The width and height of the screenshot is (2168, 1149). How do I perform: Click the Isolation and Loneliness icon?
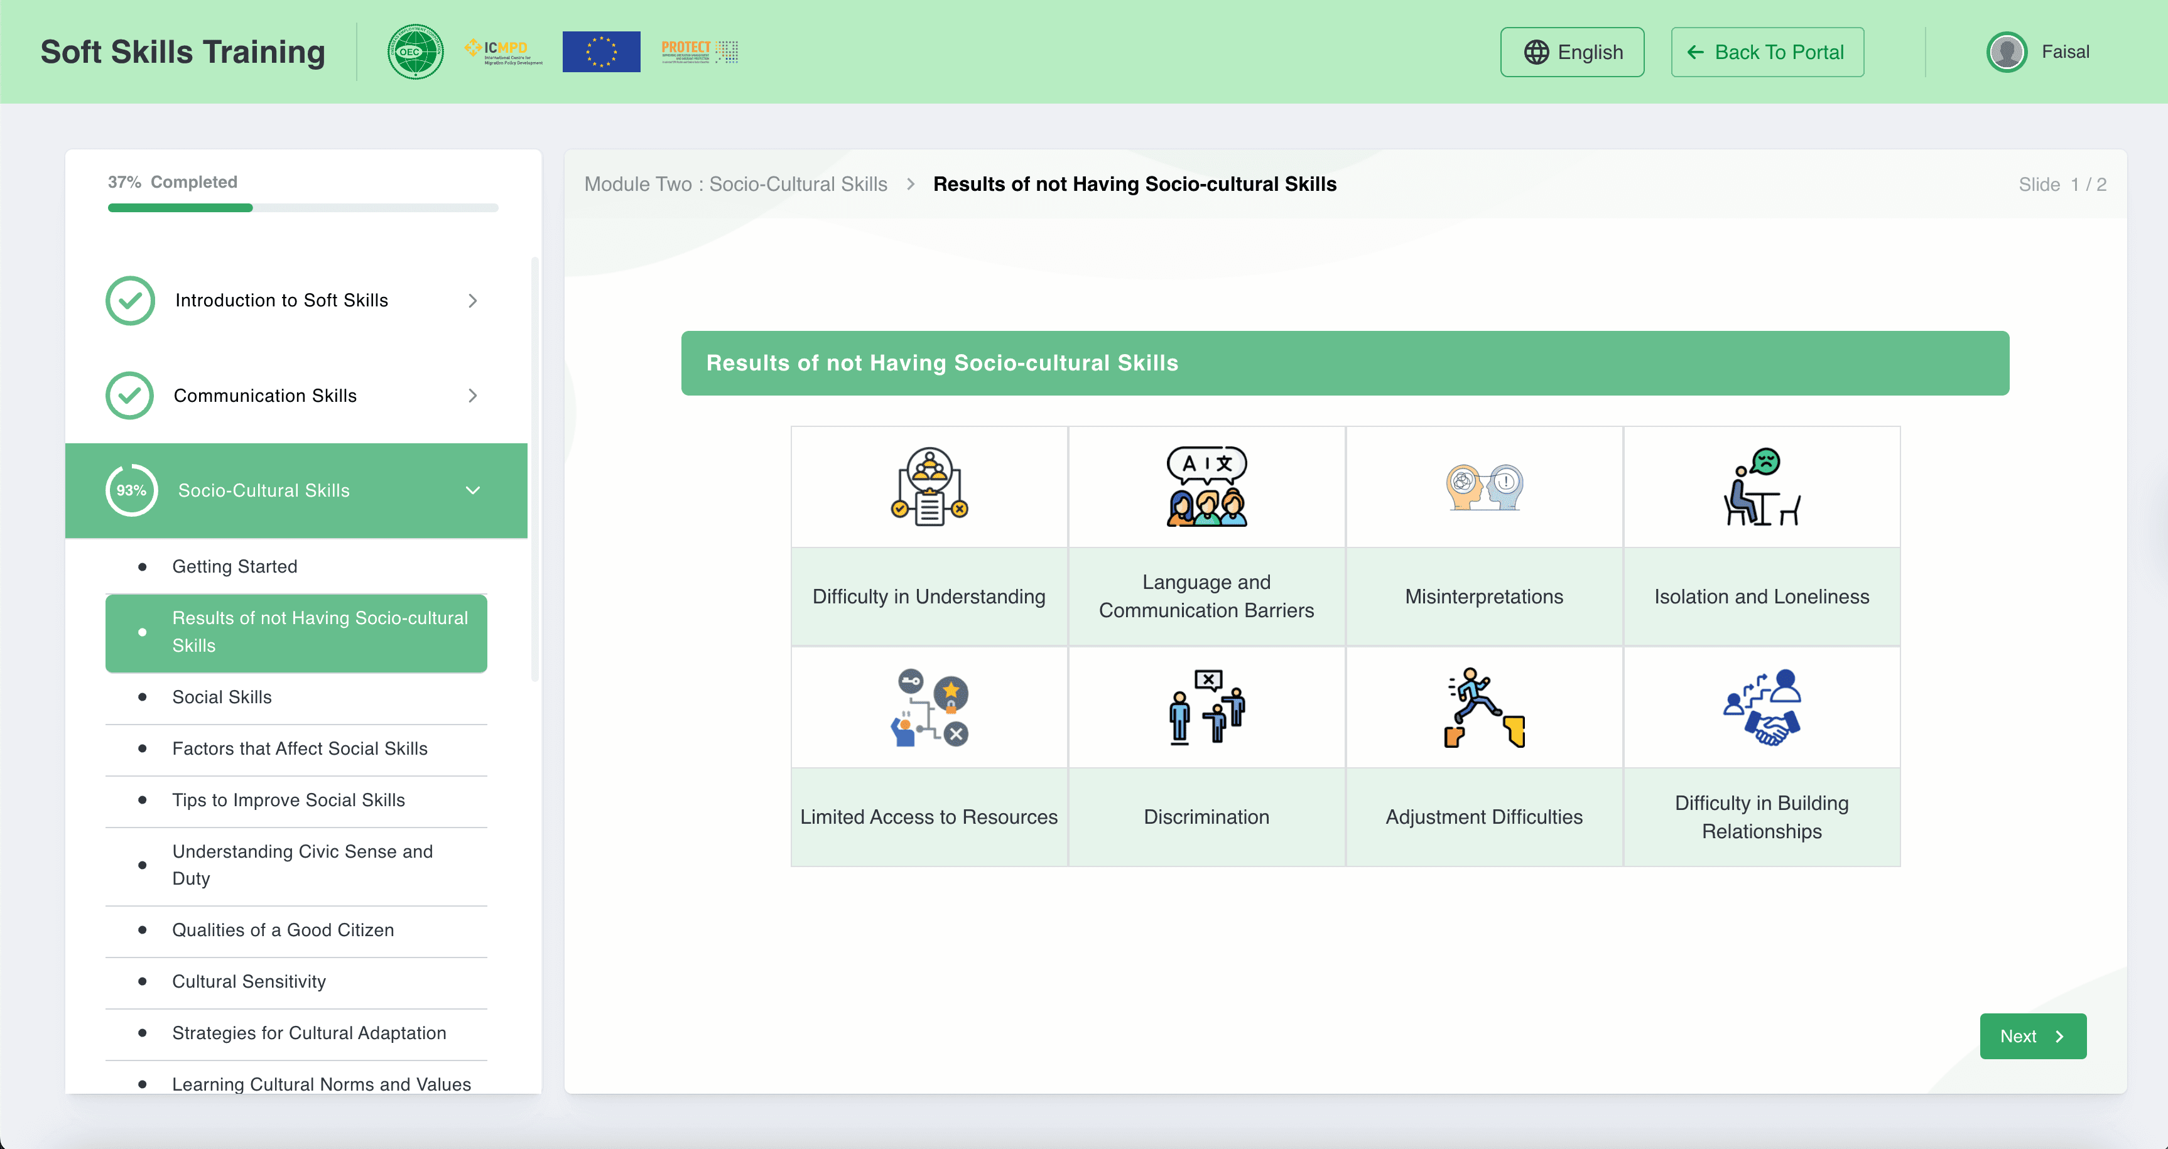click(x=1762, y=486)
